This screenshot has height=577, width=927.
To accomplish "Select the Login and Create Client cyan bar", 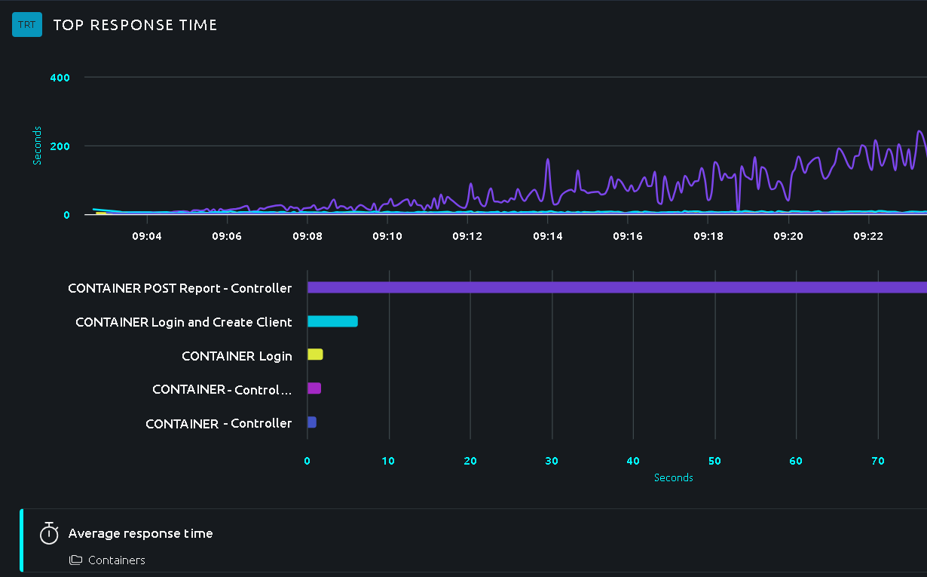I will tap(332, 321).
